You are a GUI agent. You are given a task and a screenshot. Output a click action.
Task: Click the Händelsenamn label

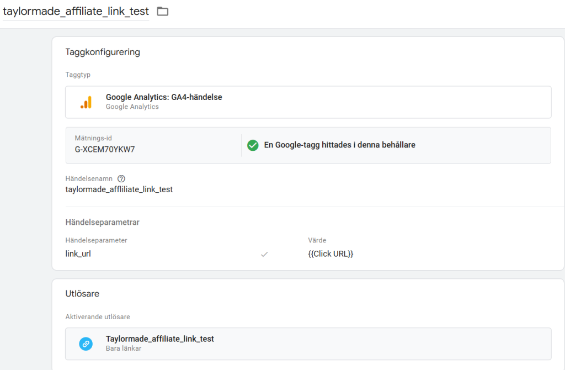[x=89, y=178]
